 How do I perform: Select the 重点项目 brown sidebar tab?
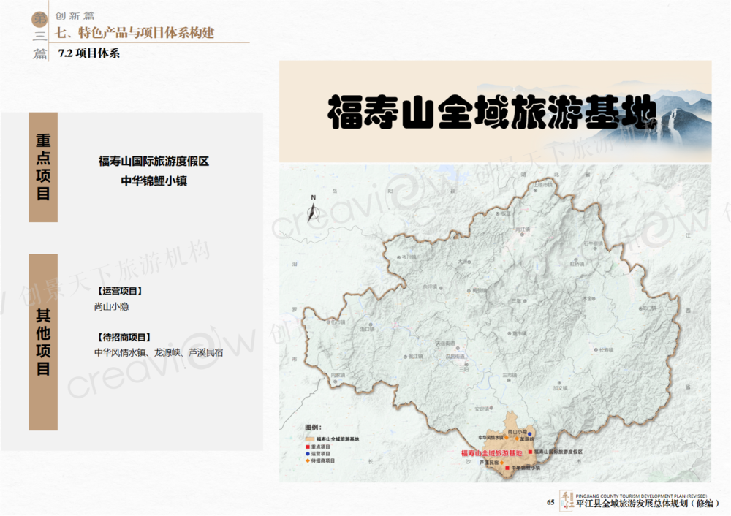(x=43, y=167)
